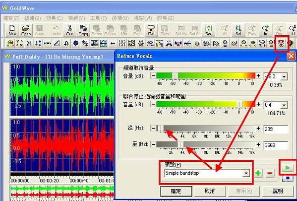Click the Open file toolbar icon
The width and height of the screenshot is (297, 201).
[26, 30]
